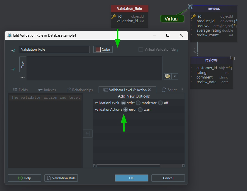Switch to the Fields tab
Image resolution: width=247 pixels, height=191 pixels.
(21, 90)
